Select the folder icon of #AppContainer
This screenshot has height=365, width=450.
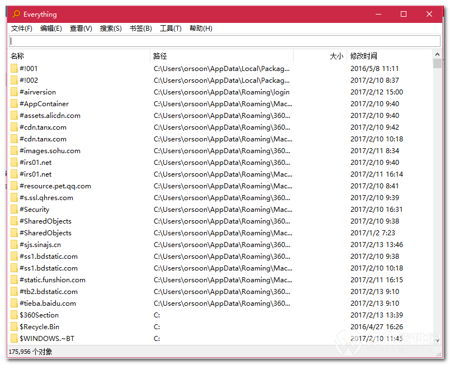[x=14, y=103]
